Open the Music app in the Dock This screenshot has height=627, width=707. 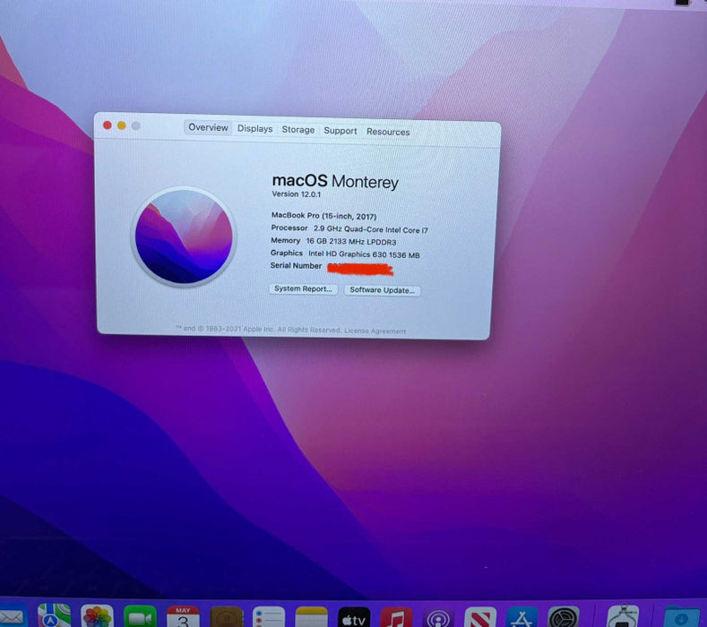coord(396,617)
